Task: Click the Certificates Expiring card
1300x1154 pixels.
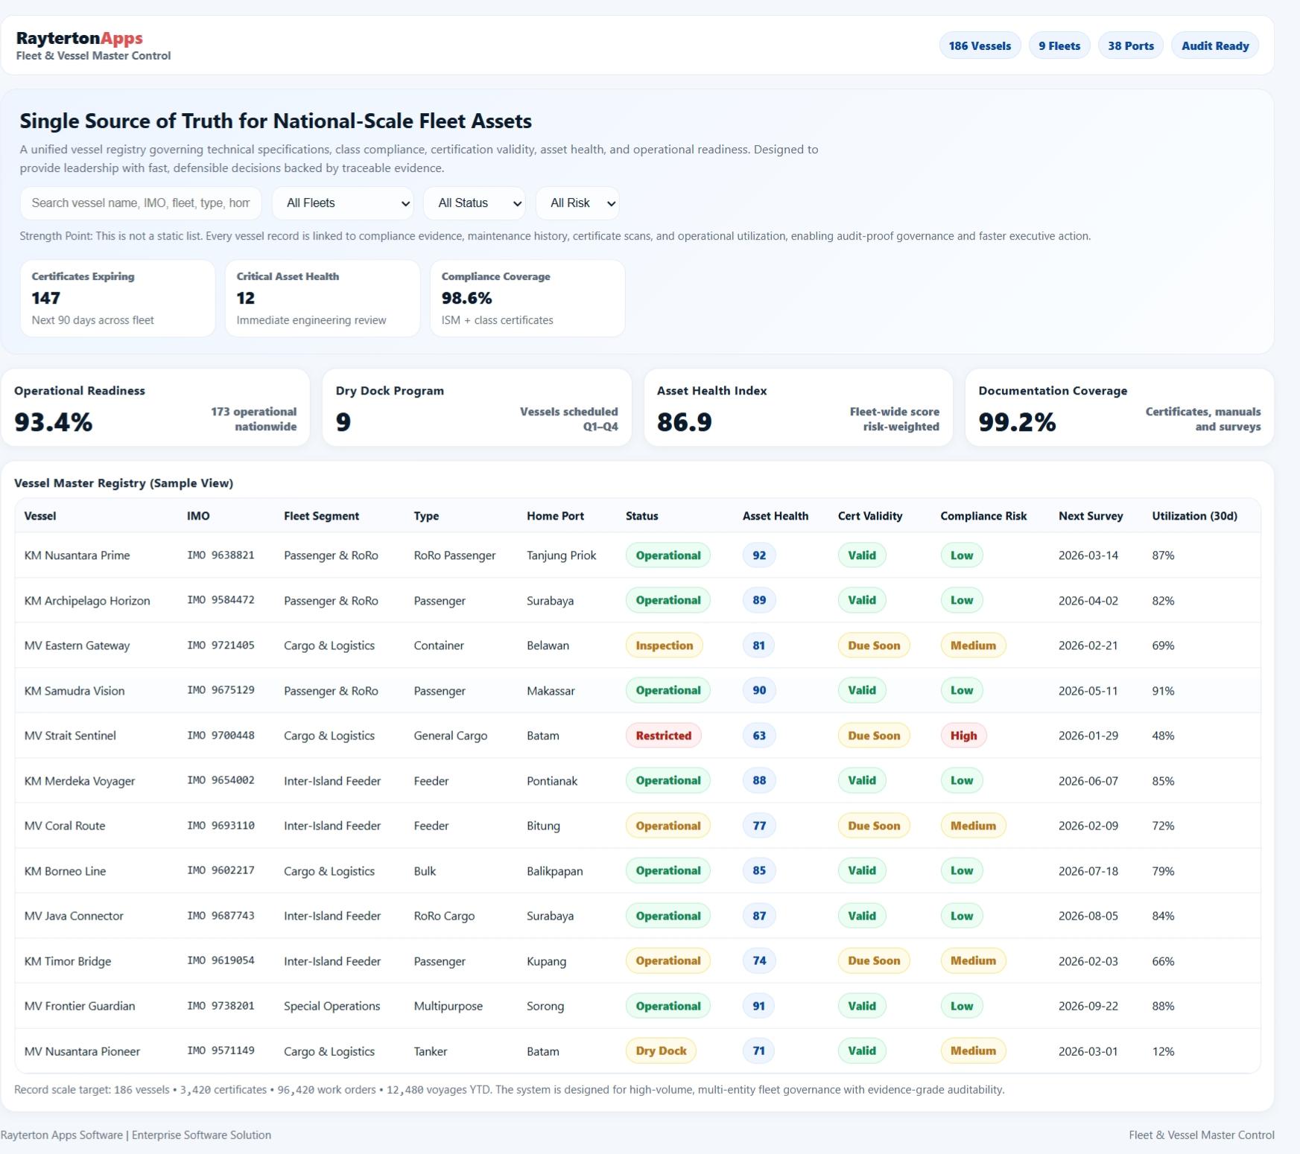Action: point(117,298)
